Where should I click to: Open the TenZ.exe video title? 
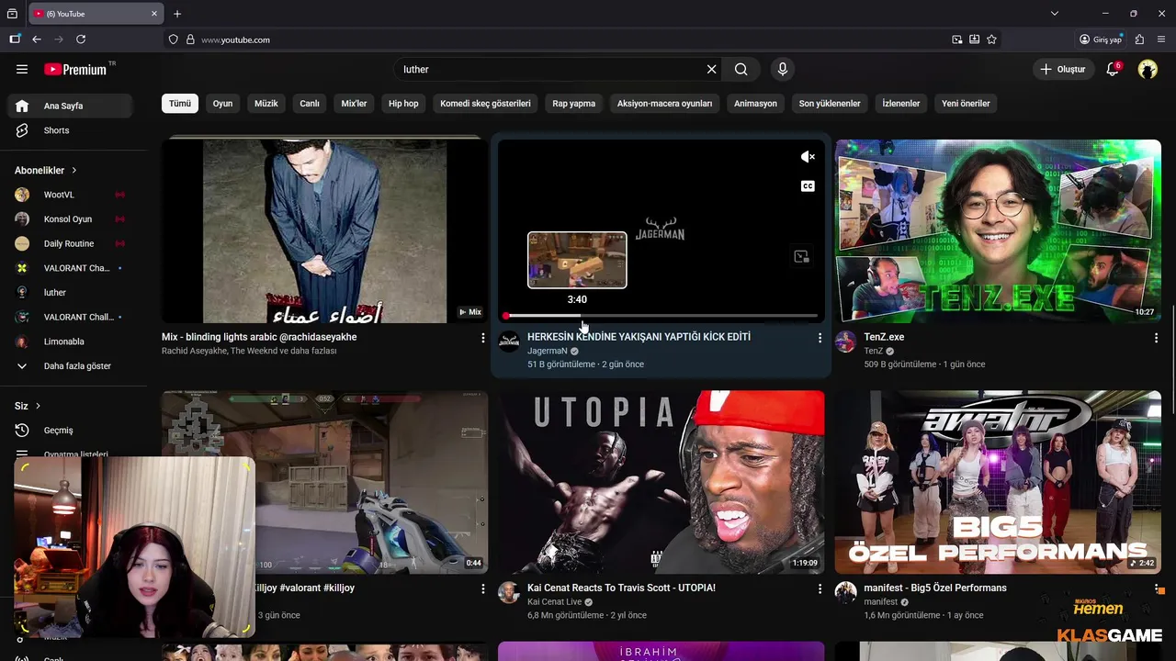point(884,337)
